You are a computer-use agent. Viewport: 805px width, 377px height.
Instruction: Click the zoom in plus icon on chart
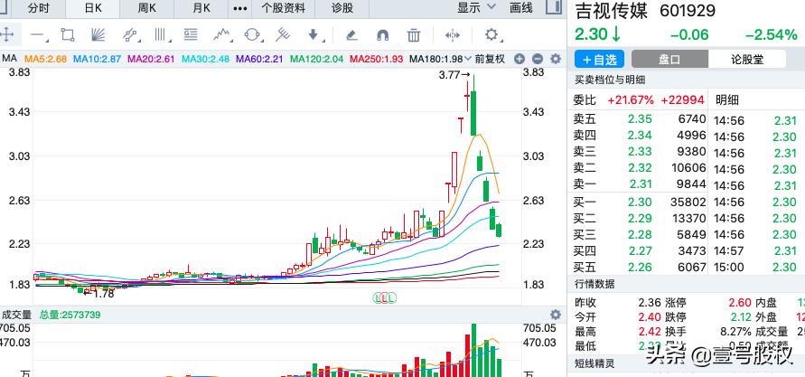pos(520,59)
